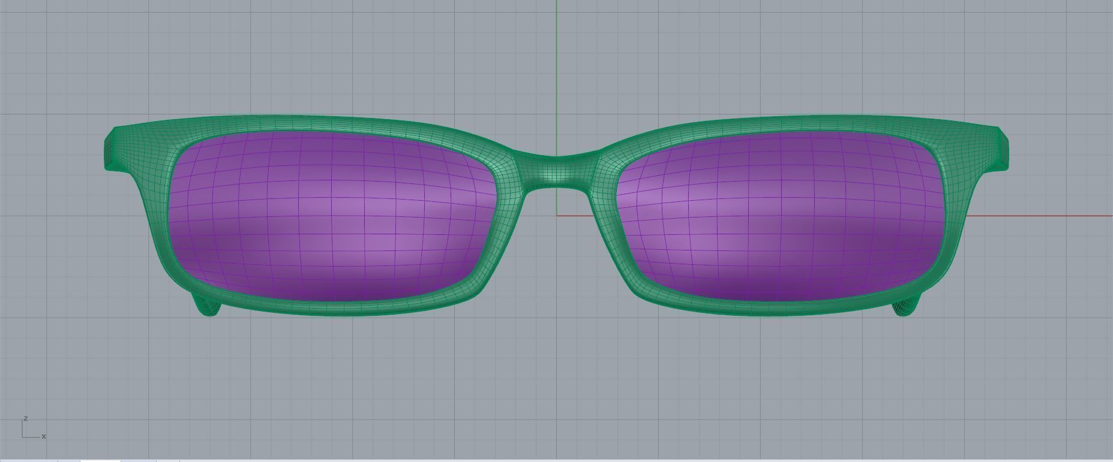Click the X/Z world axis icon
This screenshot has height=462, width=1113.
point(34,428)
